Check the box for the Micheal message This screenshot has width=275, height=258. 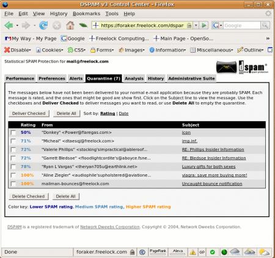coord(13,141)
